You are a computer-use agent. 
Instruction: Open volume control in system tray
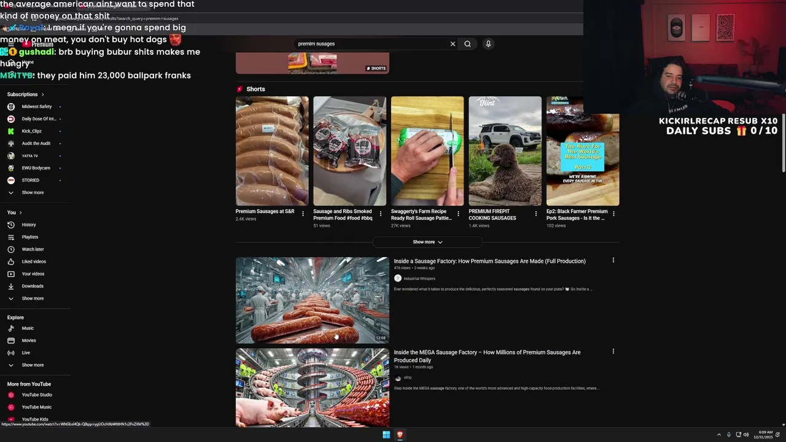[746, 435]
